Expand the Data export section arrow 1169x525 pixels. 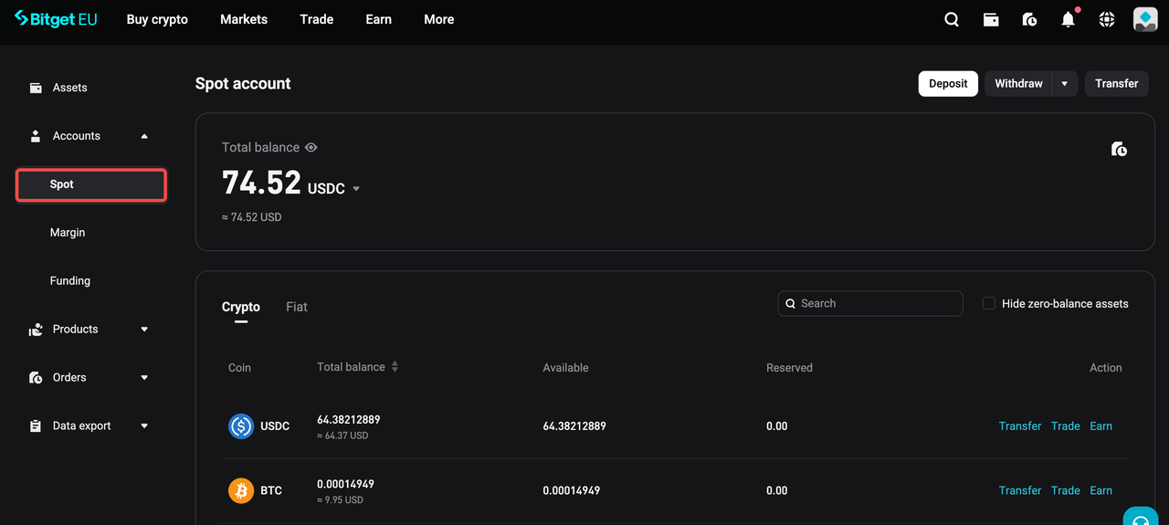tap(144, 426)
